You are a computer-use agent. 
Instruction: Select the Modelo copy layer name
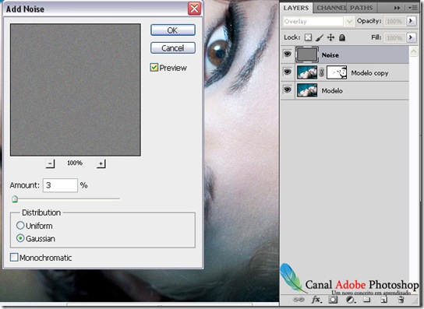(x=369, y=73)
